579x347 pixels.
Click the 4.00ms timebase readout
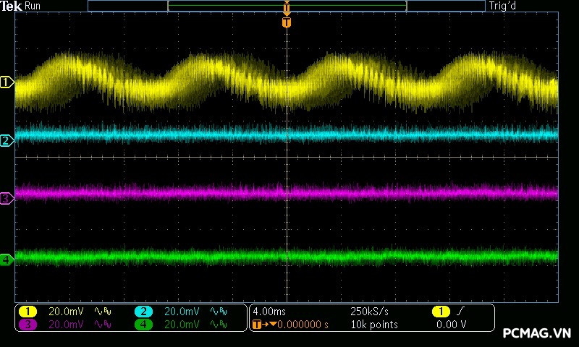point(270,312)
